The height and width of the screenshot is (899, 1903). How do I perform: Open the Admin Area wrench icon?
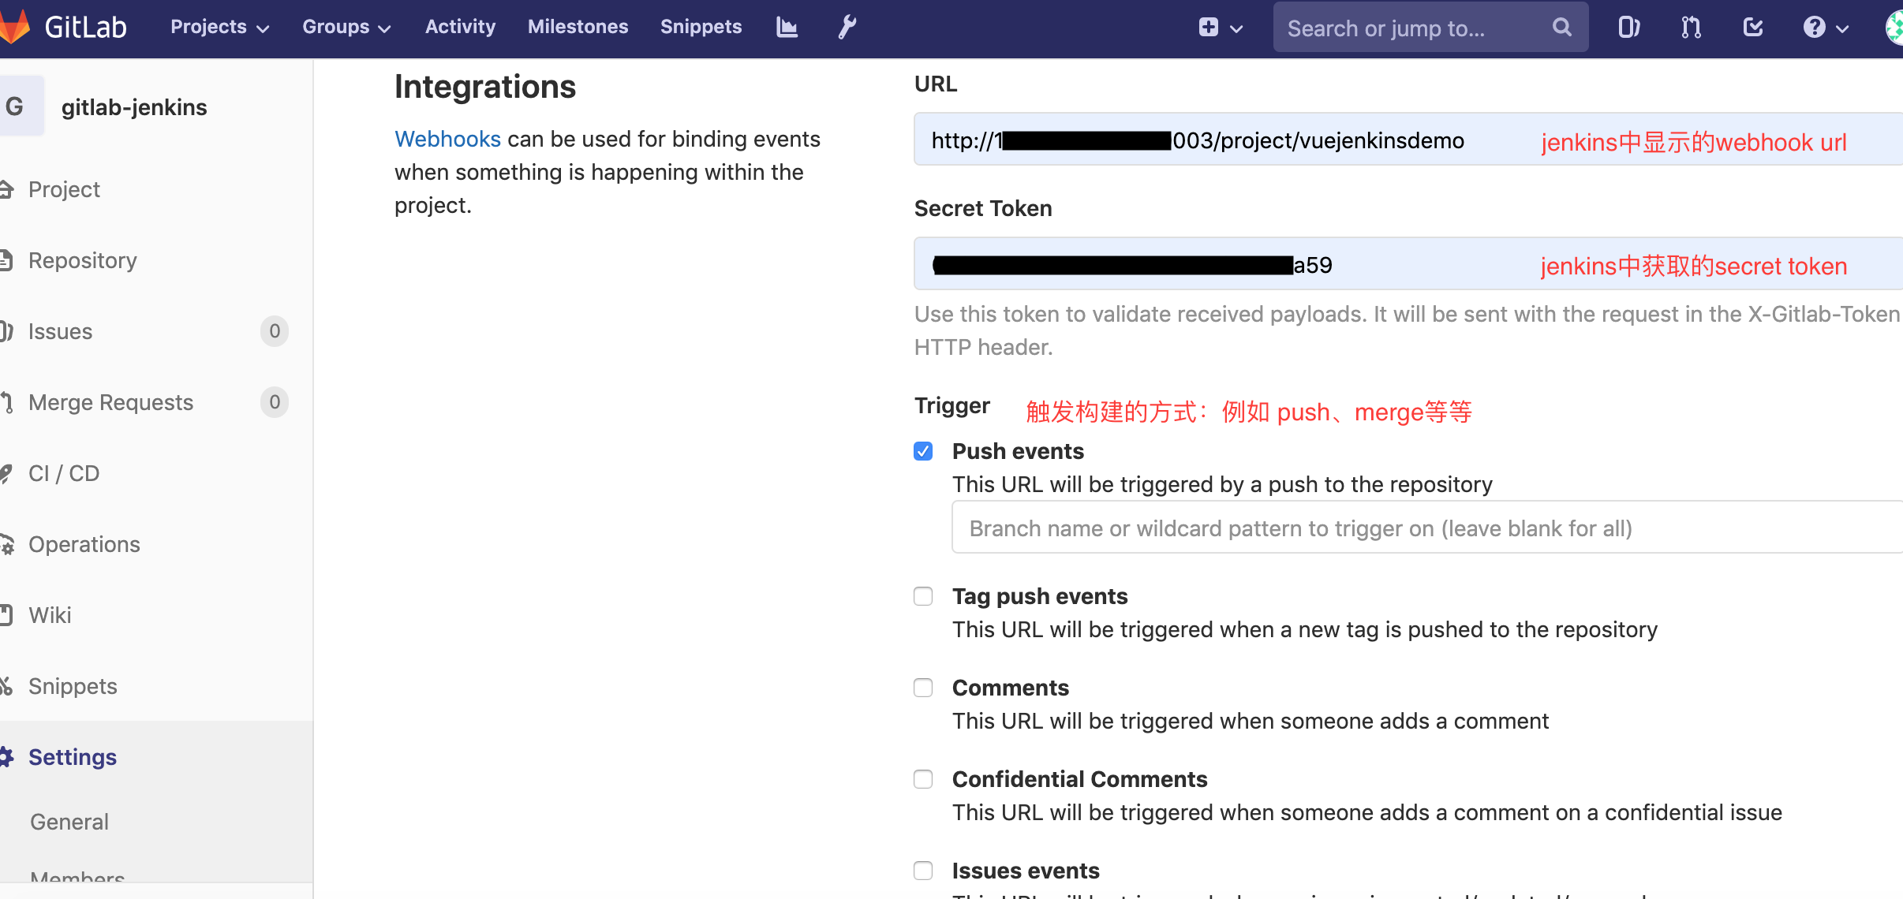point(846,26)
